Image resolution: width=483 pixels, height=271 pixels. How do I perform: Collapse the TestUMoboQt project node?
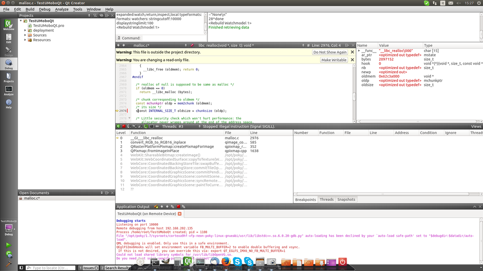pyautogui.click(x=21, y=21)
